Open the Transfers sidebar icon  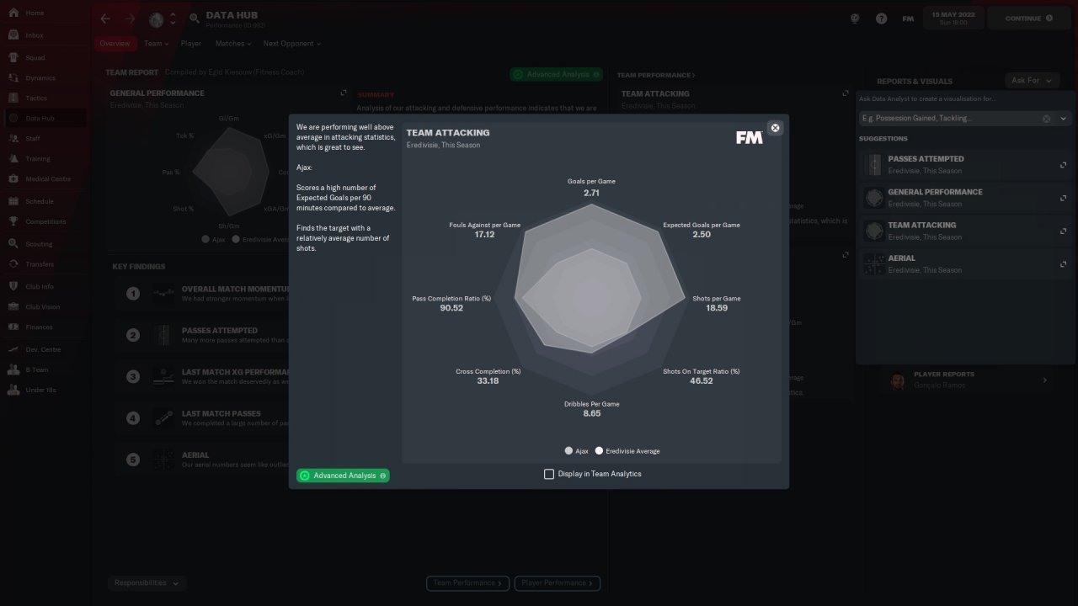[13, 263]
